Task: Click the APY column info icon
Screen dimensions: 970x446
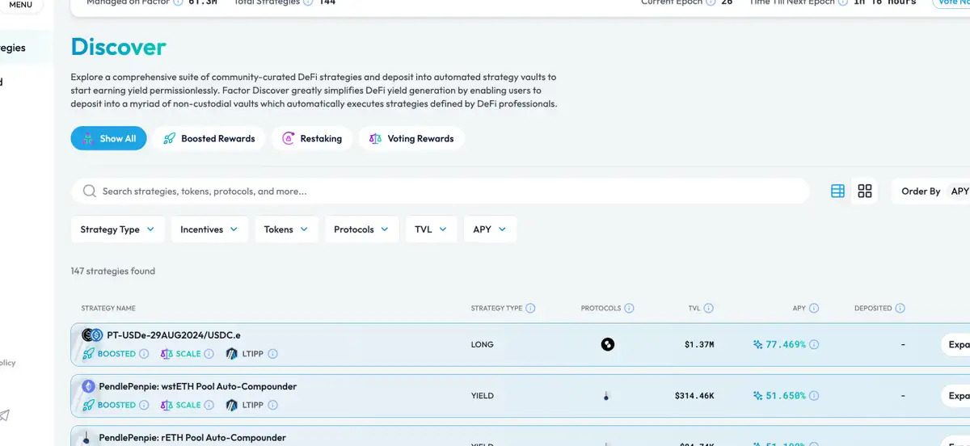Action: [x=814, y=308]
